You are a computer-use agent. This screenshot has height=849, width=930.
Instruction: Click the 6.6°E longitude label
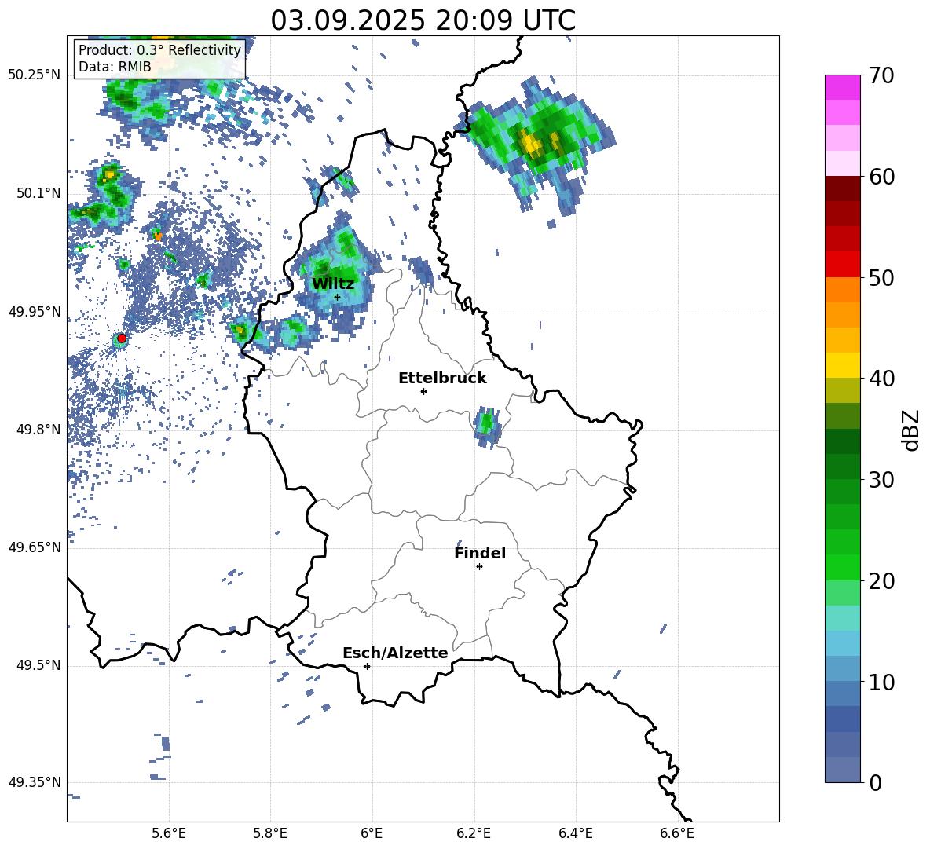pos(677,834)
